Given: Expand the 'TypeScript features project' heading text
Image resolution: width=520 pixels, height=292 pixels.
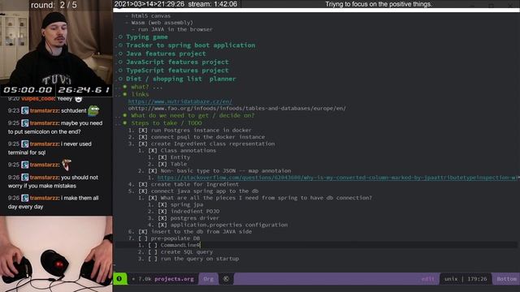Looking at the screenshot, I should coord(177,71).
